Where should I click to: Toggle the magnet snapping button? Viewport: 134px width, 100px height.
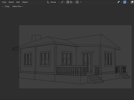tap(68, 2)
